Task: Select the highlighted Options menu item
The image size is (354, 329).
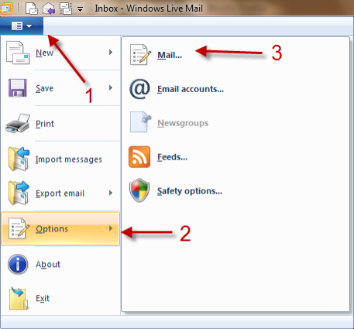Action: (x=60, y=228)
